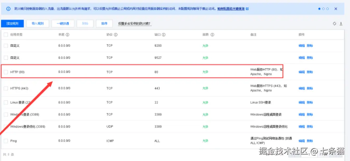Edit the HTTP (80) rule

coord(302,72)
